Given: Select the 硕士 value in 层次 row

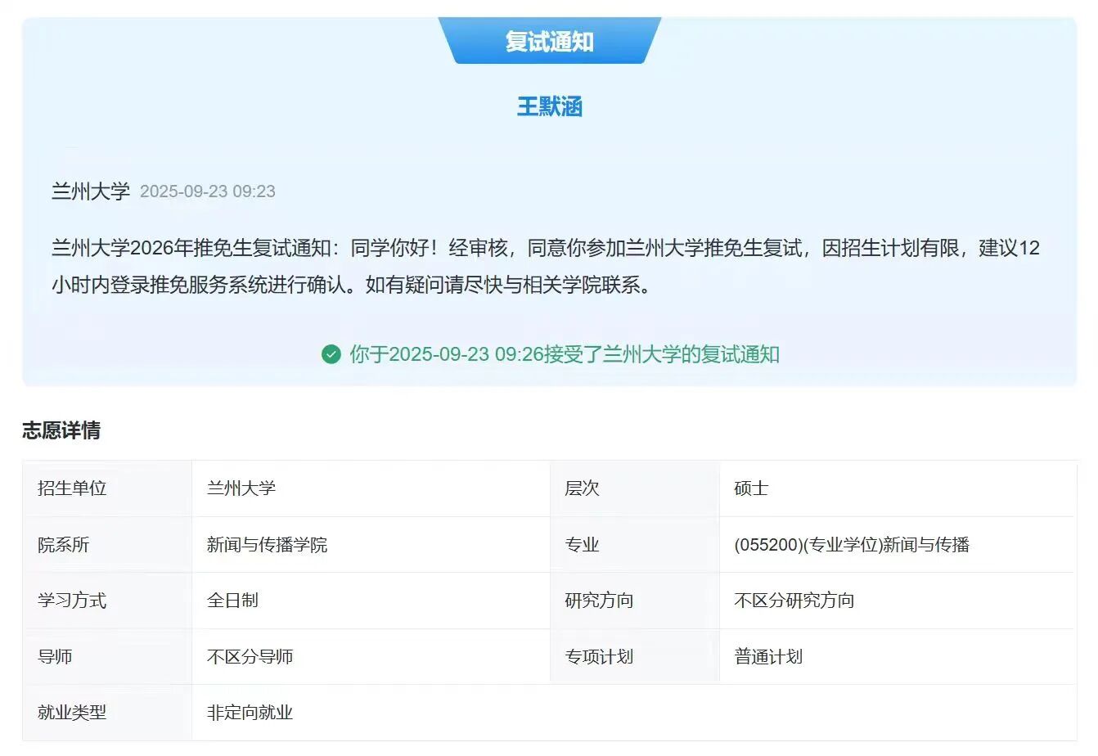Looking at the screenshot, I should tap(751, 488).
